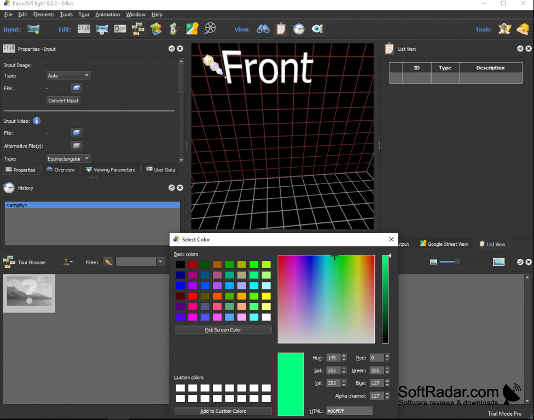Image resolution: width=534 pixels, height=420 pixels.
Task: Close the Tour Browser panel
Action: (529, 262)
